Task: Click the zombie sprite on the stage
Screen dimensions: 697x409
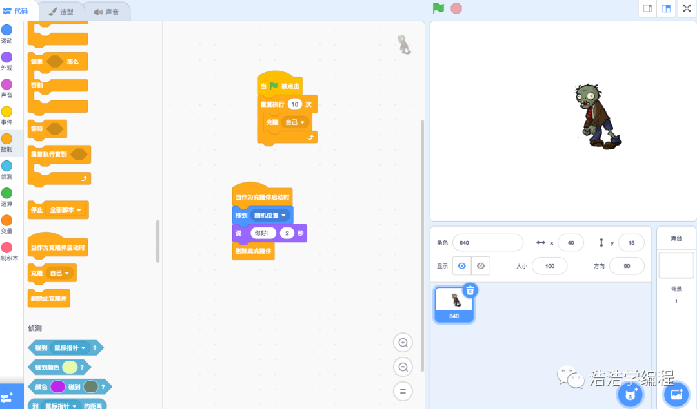Action: pyautogui.click(x=597, y=116)
